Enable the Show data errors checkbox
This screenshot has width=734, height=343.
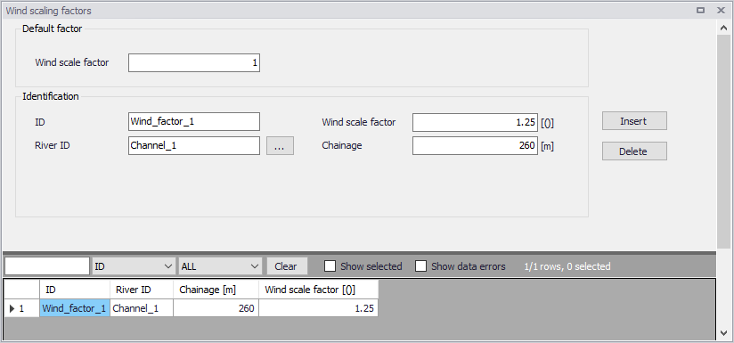coord(420,266)
